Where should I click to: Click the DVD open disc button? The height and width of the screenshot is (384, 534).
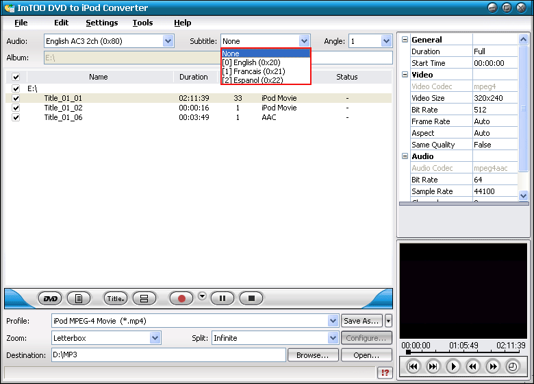[x=50, y=299]
